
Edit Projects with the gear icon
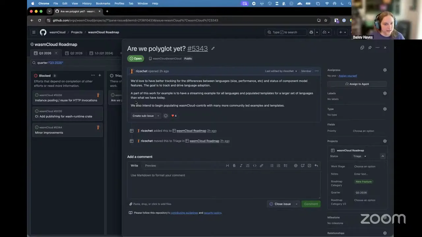pos(385,141)
